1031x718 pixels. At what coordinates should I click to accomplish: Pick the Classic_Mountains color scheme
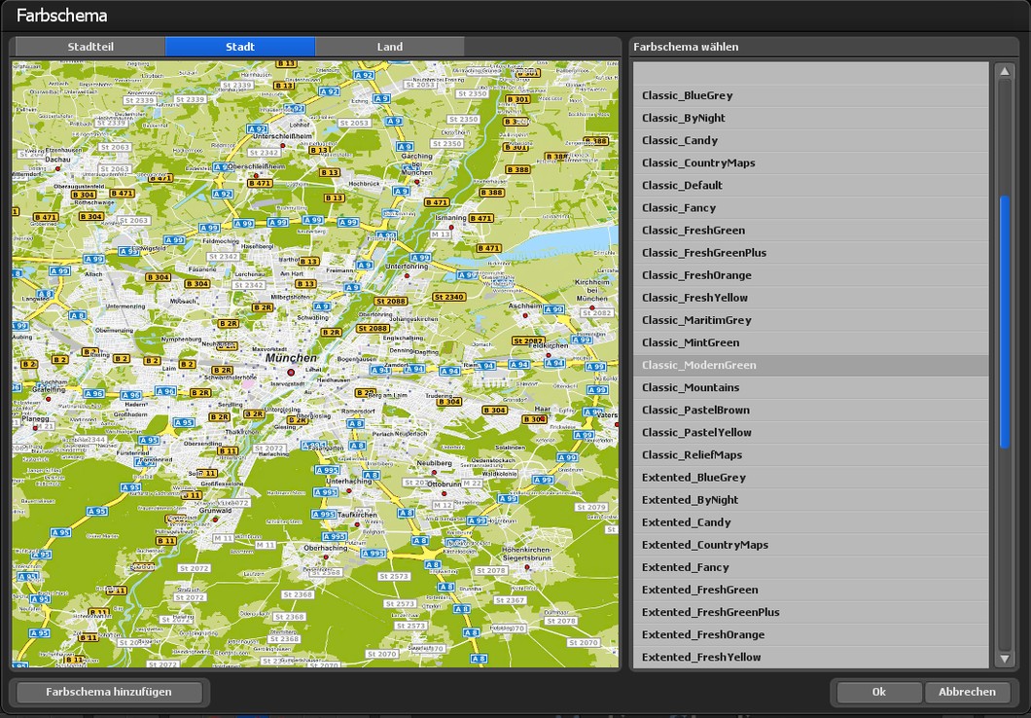click(x=691, y=387)
